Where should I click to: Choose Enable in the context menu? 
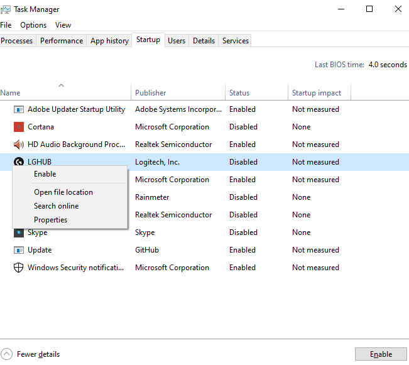pos(70,174)
